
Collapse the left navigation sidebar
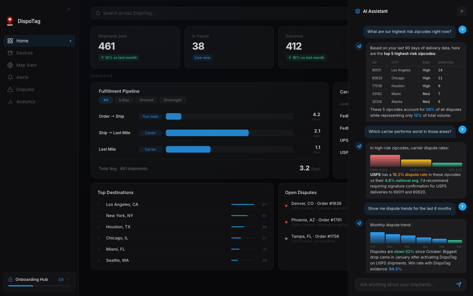(69, 9)
